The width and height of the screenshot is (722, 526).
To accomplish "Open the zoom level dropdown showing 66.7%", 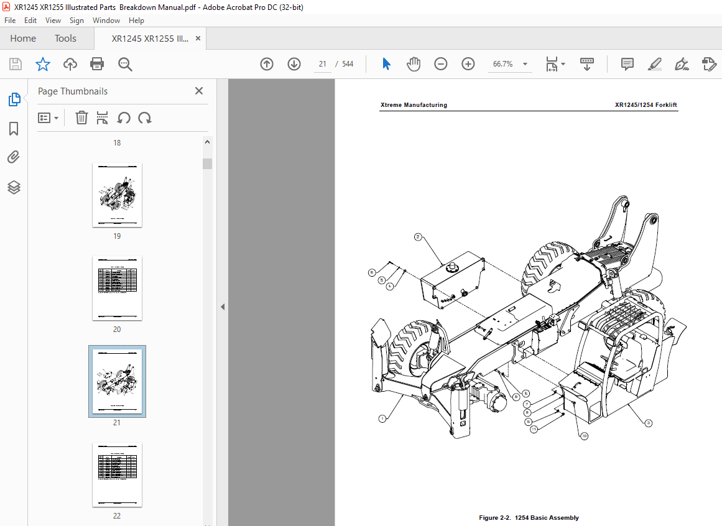I will pos(524,63).
